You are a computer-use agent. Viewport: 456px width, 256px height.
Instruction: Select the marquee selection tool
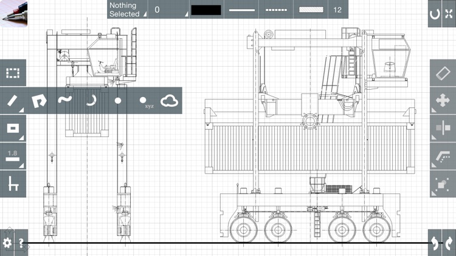[x=13, y=73]
